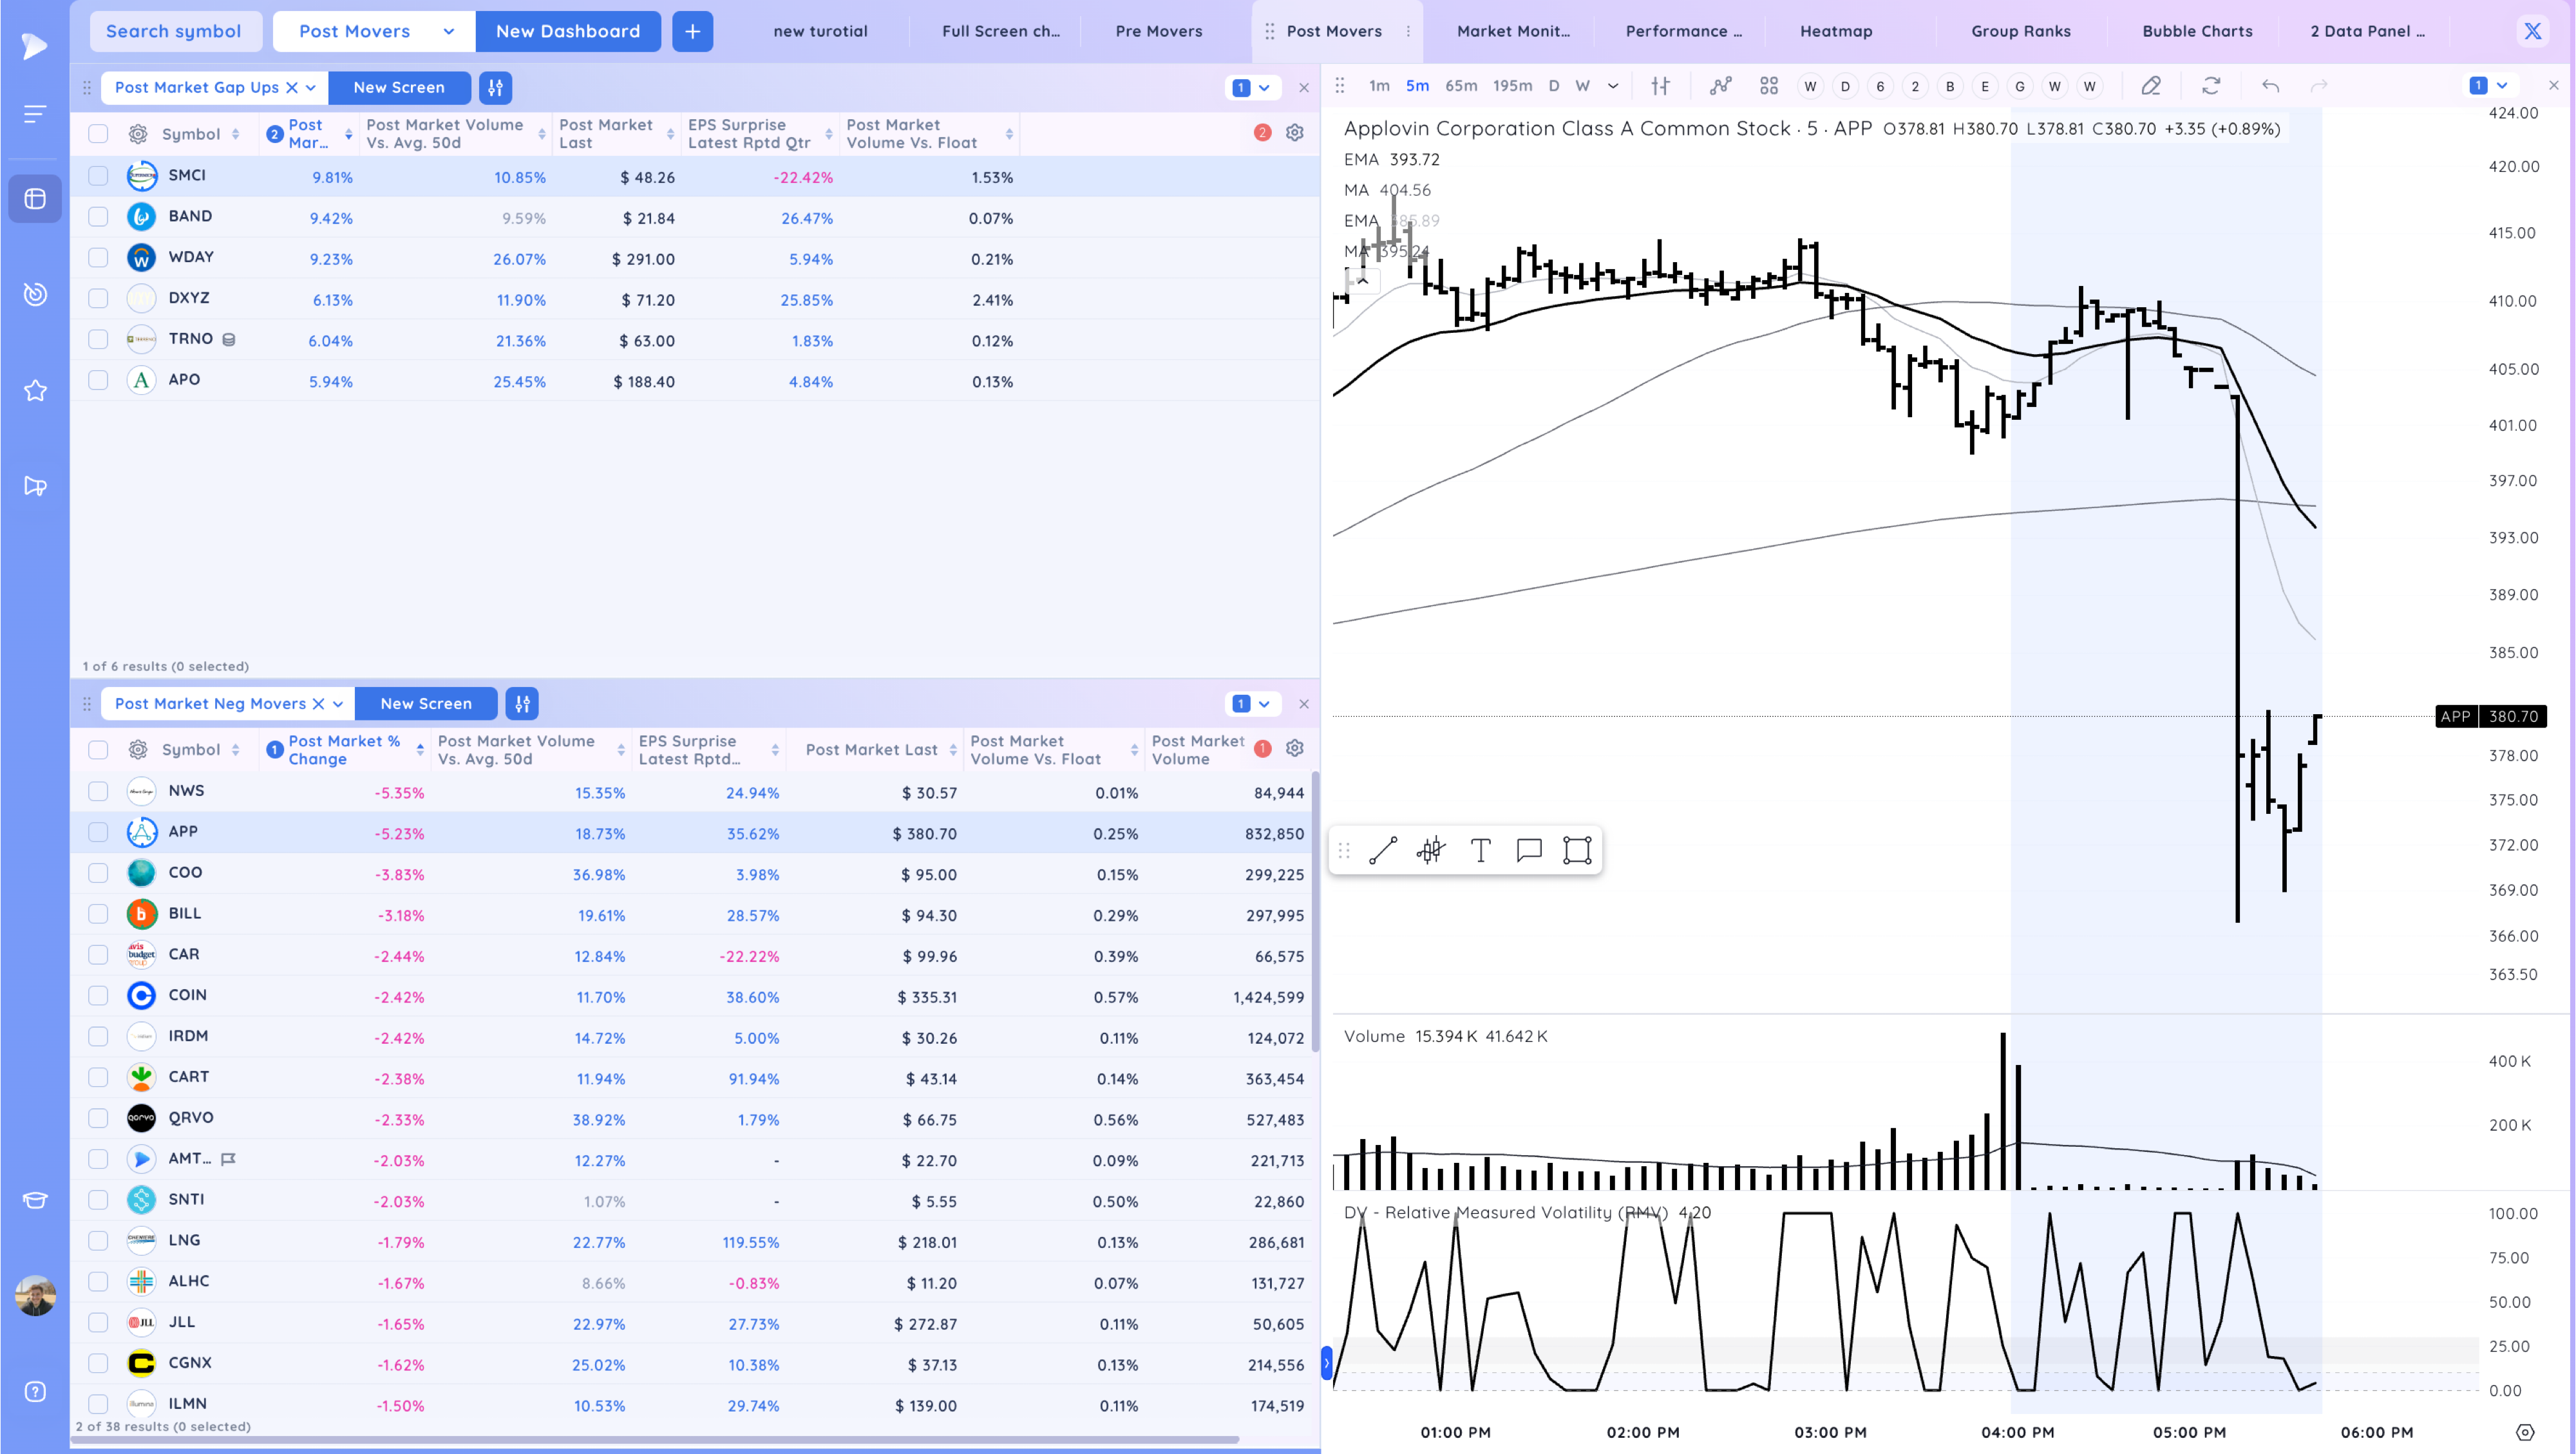The image size is (2576, 1454).
Task: Open column settings gear in Gap Ups table
Action: pyautogui.click(x=1294, y=133)
